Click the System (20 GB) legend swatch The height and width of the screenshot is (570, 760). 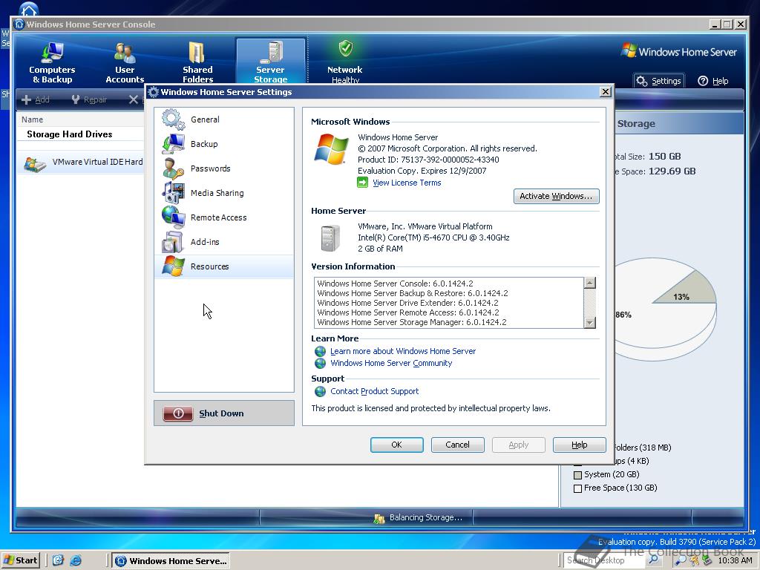[x=577, y=475]
